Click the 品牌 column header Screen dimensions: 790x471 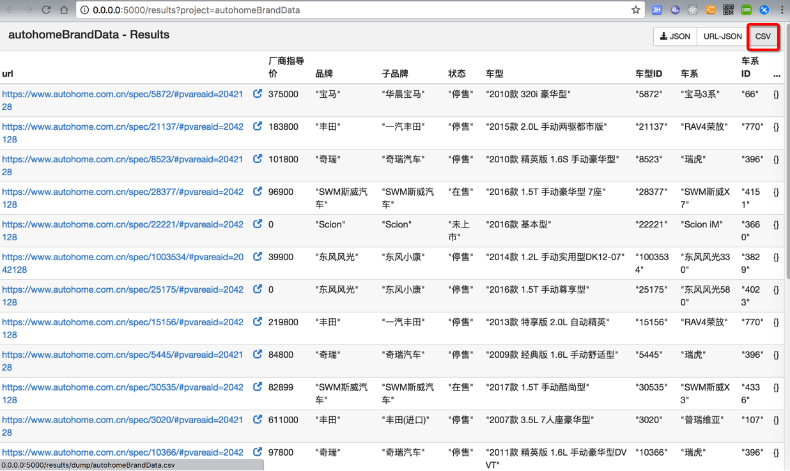point(324,73)
